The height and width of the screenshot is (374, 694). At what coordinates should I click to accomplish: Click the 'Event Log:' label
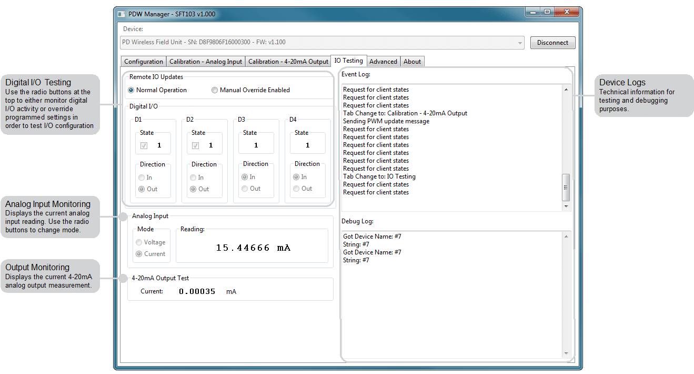pyautogui.click(x=356, y=74)
